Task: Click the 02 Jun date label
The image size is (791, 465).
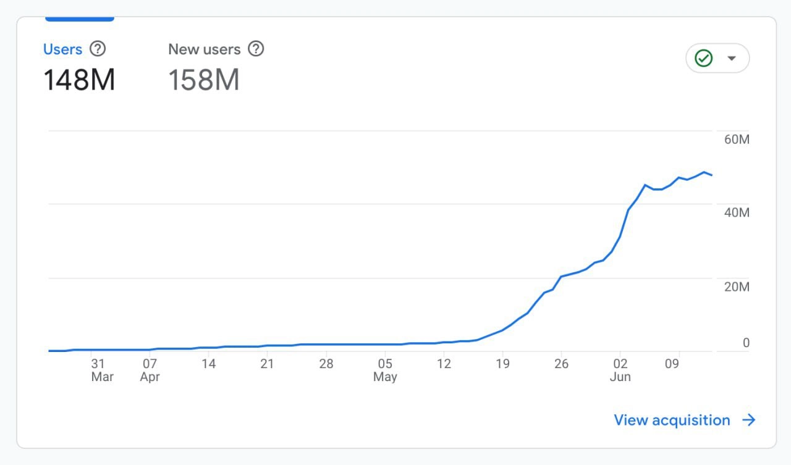Action: pyautogui.click(x=620, y=370)
